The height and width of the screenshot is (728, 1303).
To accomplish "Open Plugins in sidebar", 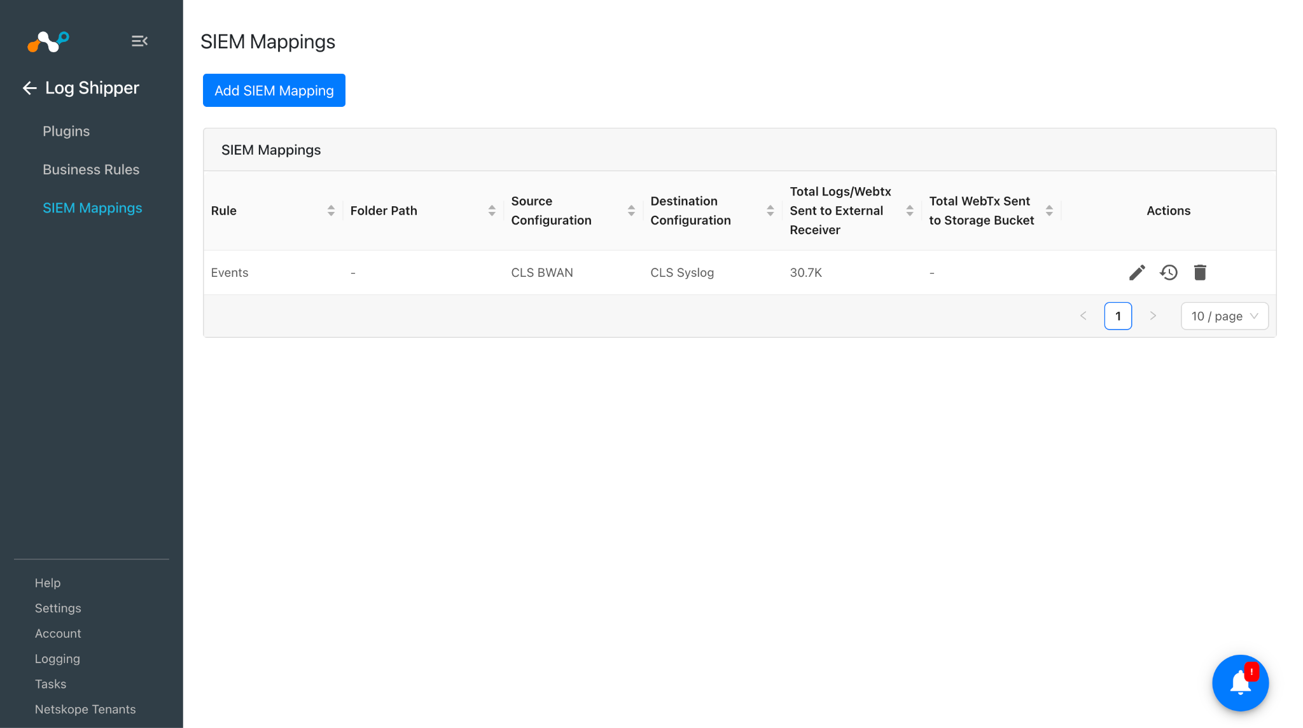I will click(66, 131).
